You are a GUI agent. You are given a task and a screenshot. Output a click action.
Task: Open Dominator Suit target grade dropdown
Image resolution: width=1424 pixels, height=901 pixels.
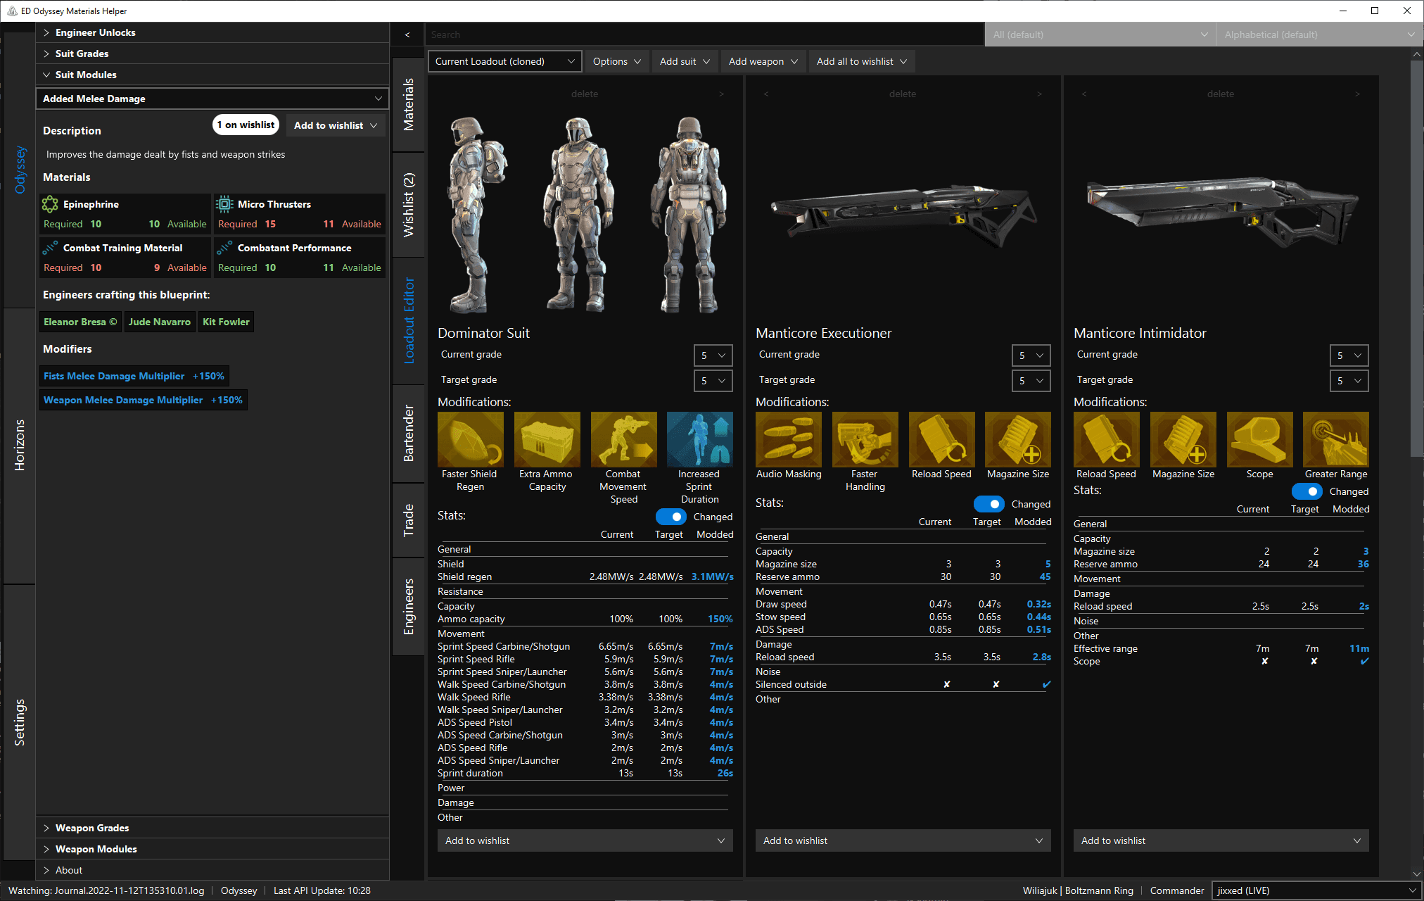click(713, 381)
